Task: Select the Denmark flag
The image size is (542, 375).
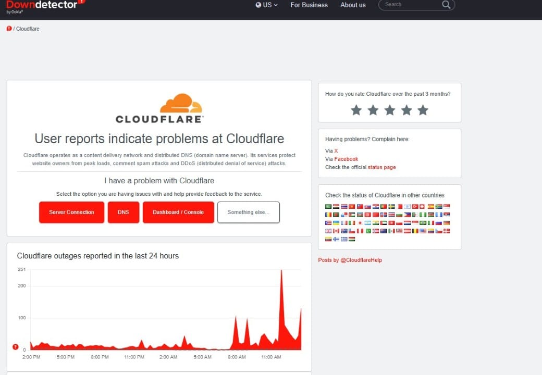Action: coord(447,231)
